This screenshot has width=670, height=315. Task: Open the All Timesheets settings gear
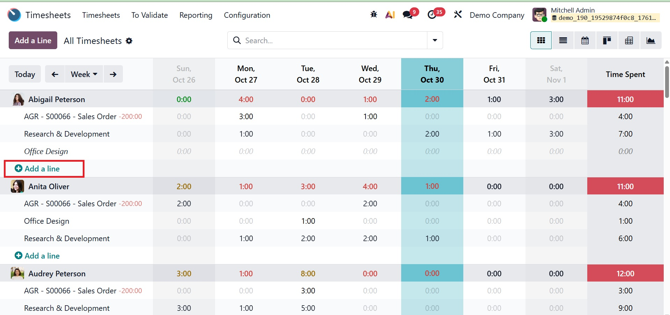[129, 41]
